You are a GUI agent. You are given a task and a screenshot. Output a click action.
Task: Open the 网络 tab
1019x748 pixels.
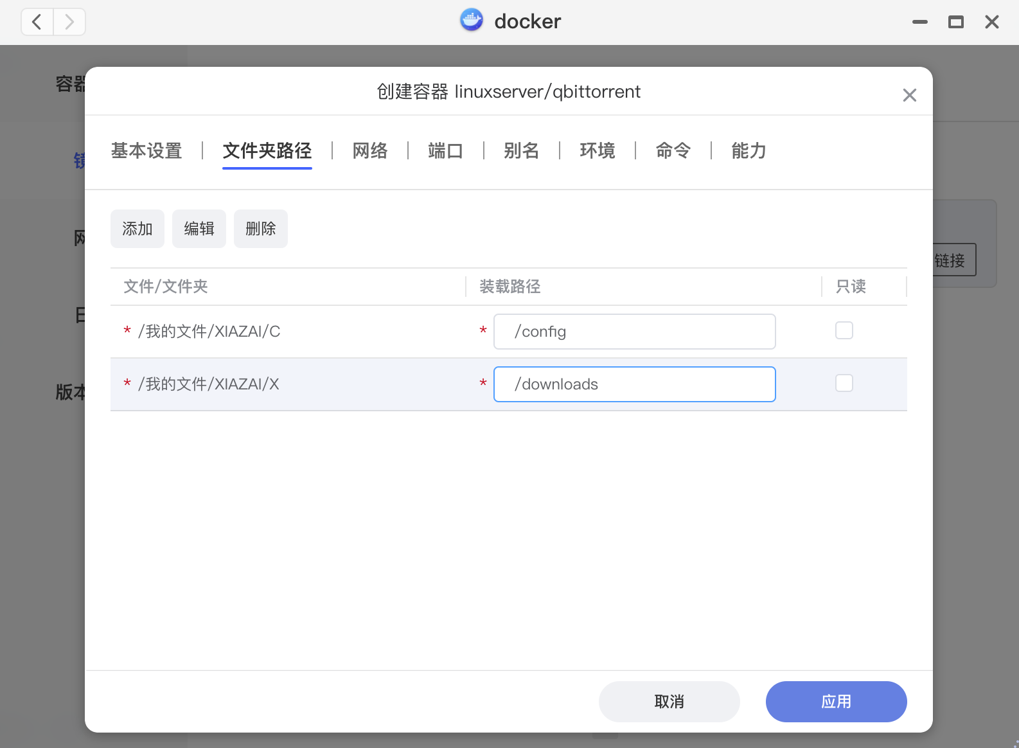pyautogui.click(x=370, y=150)
